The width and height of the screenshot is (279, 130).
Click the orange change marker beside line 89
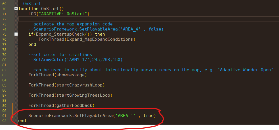pyautogui.click(x=13, y=106)
